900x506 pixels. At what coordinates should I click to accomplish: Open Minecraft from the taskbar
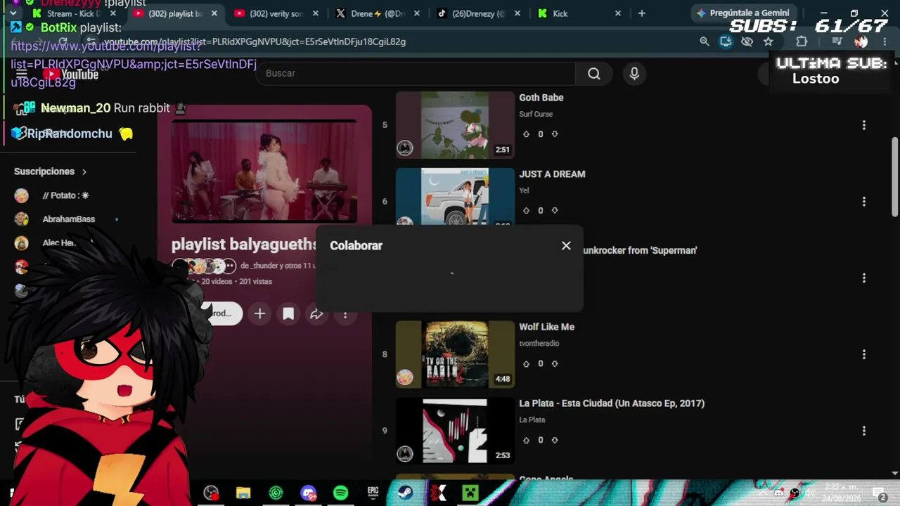click(x=470, y=493)
